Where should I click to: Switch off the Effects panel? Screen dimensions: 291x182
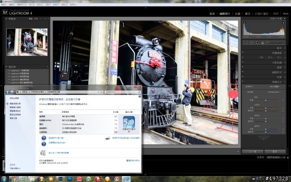(x=243, y=77)
